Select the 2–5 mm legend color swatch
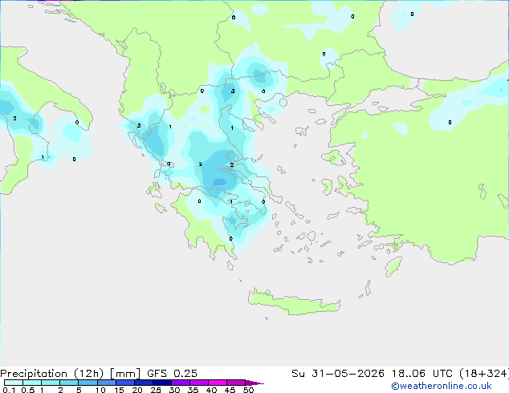The height and width of the screenshot is (393, 509). [x=69, y=383]
